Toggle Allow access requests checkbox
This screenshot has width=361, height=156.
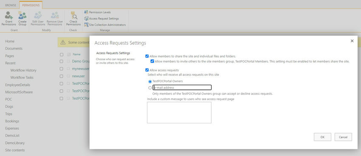click(147, 70)
